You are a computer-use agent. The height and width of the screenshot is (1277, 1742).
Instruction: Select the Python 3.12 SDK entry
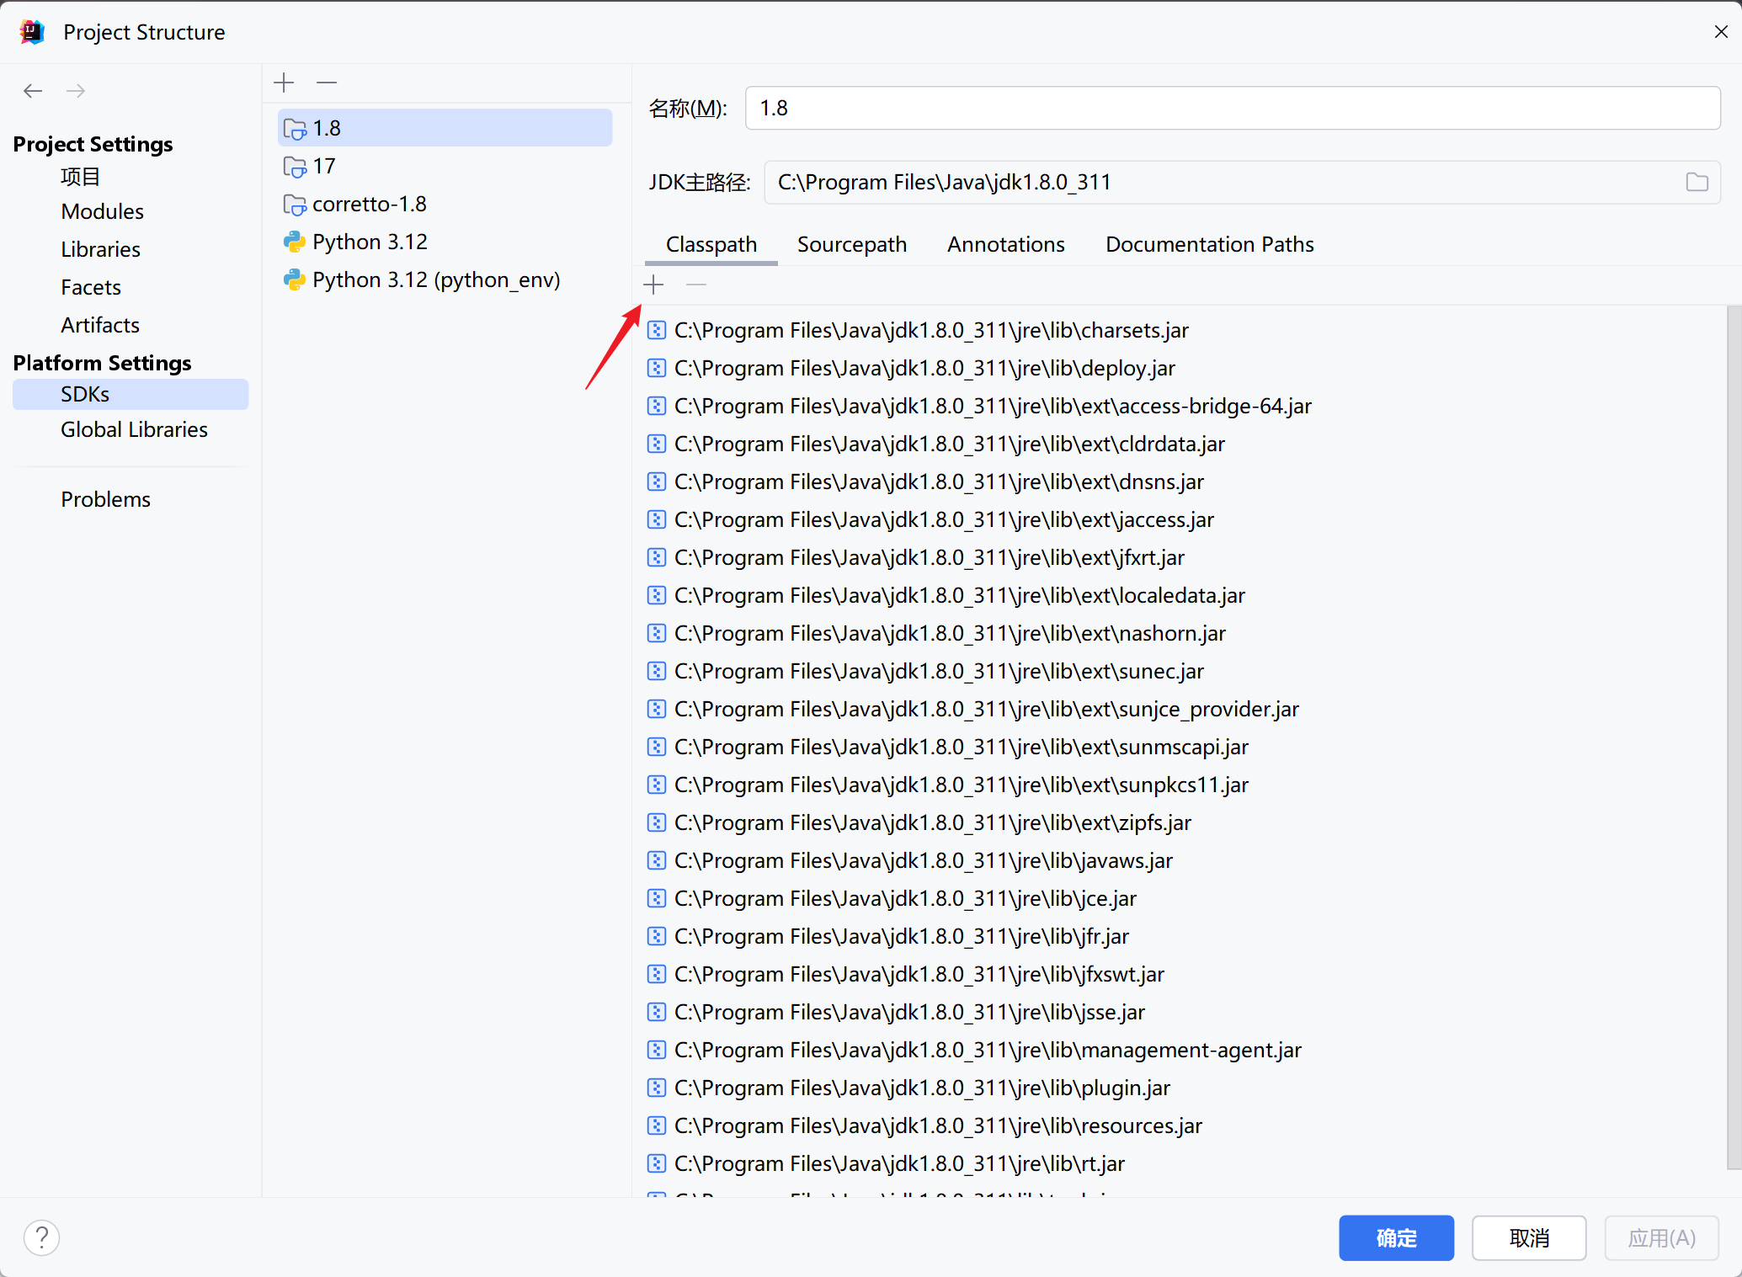pyautogui.click(x=369, y=242)
